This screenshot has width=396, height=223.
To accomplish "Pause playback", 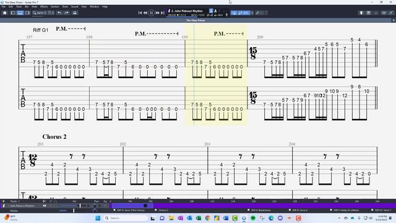I will click(x=151, y=12).
